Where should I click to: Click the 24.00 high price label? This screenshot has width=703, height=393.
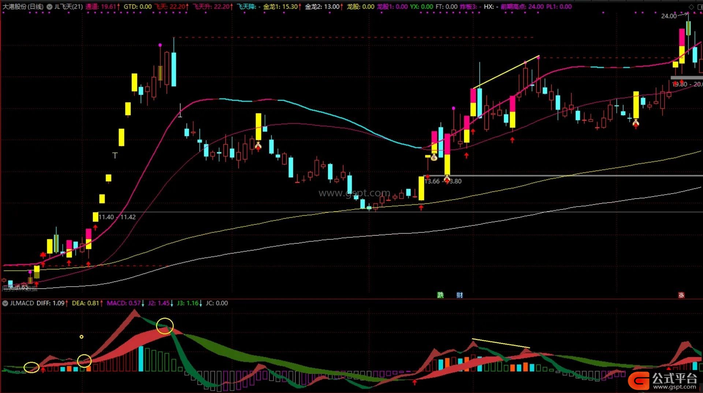[669, 16]
